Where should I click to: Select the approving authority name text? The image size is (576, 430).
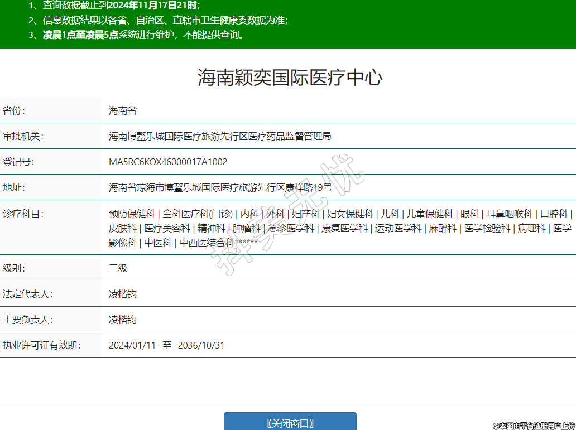220,137
